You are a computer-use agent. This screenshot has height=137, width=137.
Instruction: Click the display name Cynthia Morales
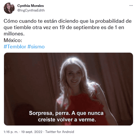[x=31, y=6]
